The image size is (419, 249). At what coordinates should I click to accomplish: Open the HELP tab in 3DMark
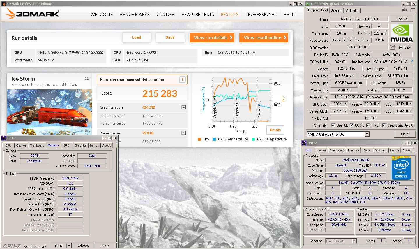pos(289,14)
